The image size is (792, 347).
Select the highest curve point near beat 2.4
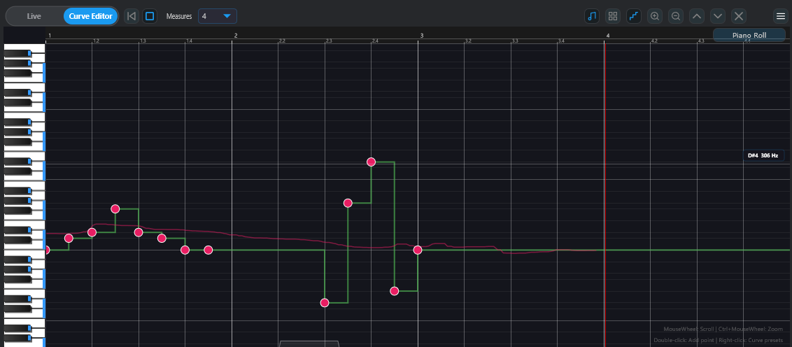(372, 162)
